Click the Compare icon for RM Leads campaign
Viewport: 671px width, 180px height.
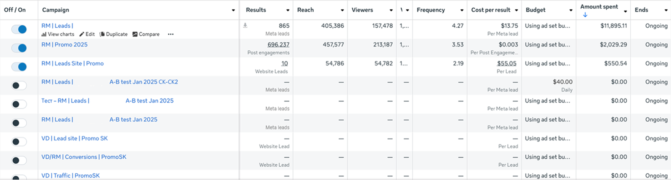pyautogui.click(x=135, y=34)
